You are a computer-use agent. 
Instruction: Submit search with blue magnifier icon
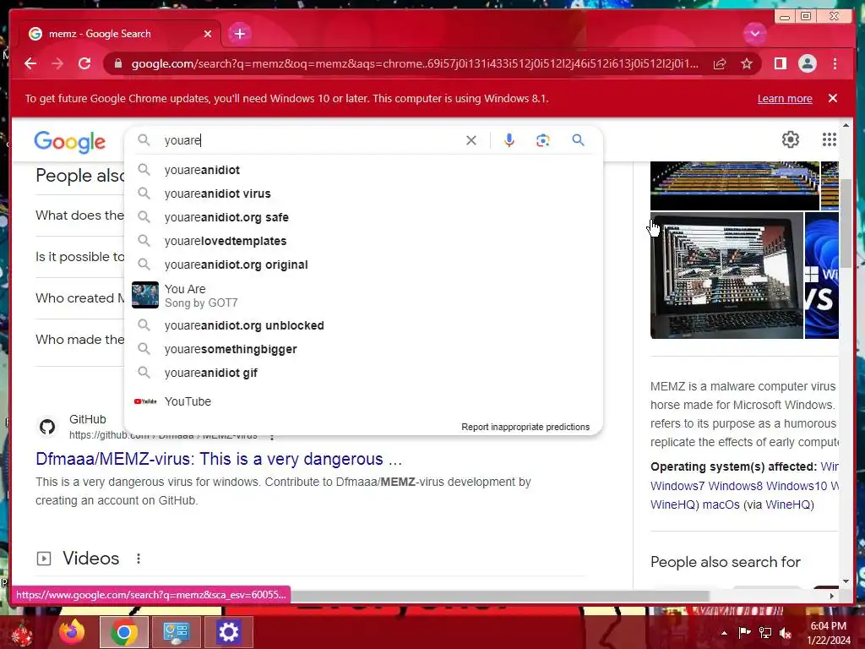point(578,140)
